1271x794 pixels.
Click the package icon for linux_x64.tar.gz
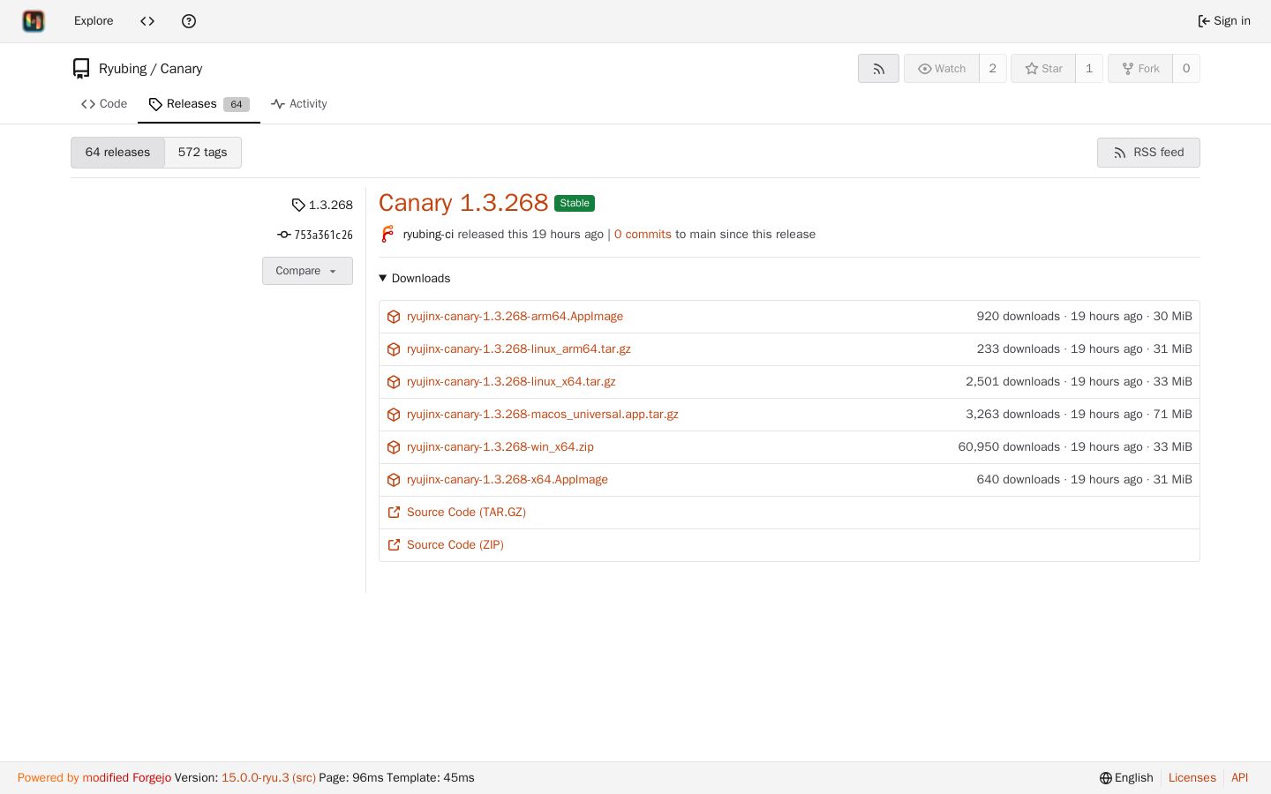point(394,382)
